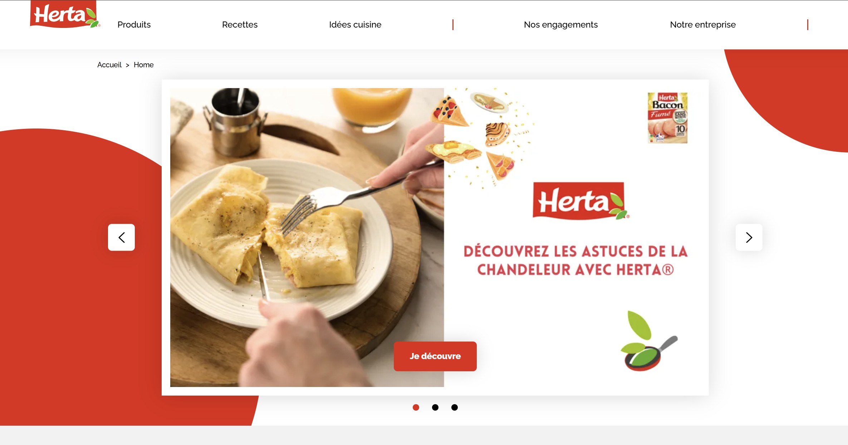Click the green leaf frying pan icon
848x445 pixels.
pyautogui.click(x=649, y=341)
